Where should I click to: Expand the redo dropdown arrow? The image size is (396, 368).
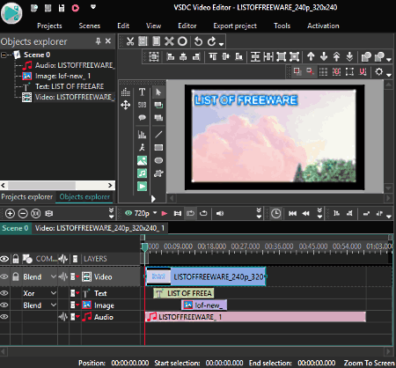[x=221, y=44]
